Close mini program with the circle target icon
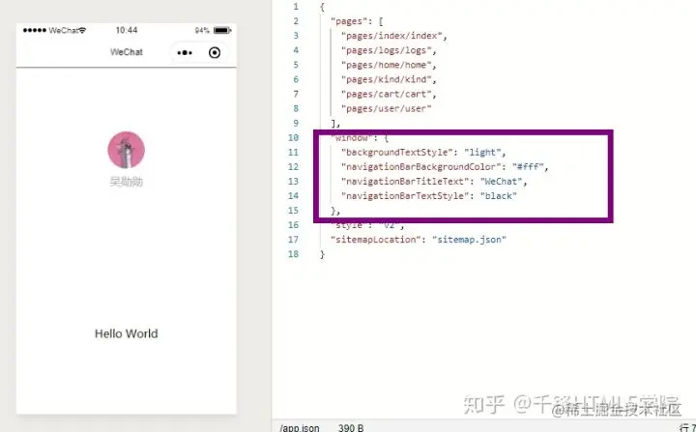Image resolution: width=696 pixels, height=432 pixels. (215, 53)
